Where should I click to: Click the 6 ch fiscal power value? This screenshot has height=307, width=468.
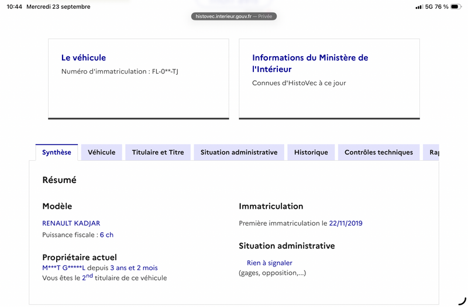106,235
